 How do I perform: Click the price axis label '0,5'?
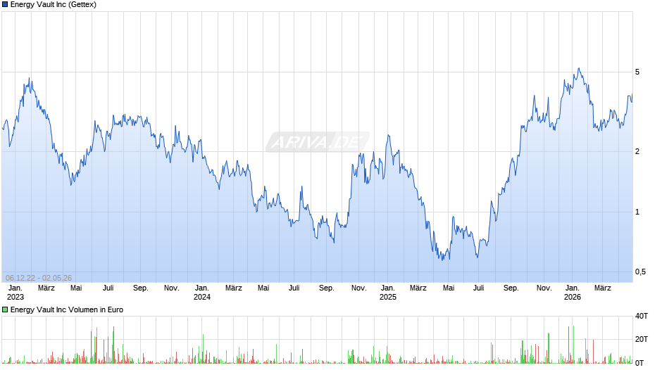click(x=640, y=272)
